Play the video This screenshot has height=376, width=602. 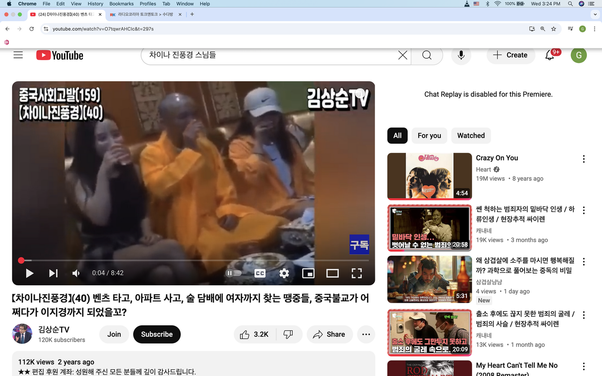point(29,273)
